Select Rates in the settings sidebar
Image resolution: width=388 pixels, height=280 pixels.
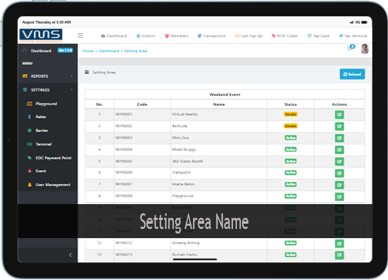pos(41,116)
